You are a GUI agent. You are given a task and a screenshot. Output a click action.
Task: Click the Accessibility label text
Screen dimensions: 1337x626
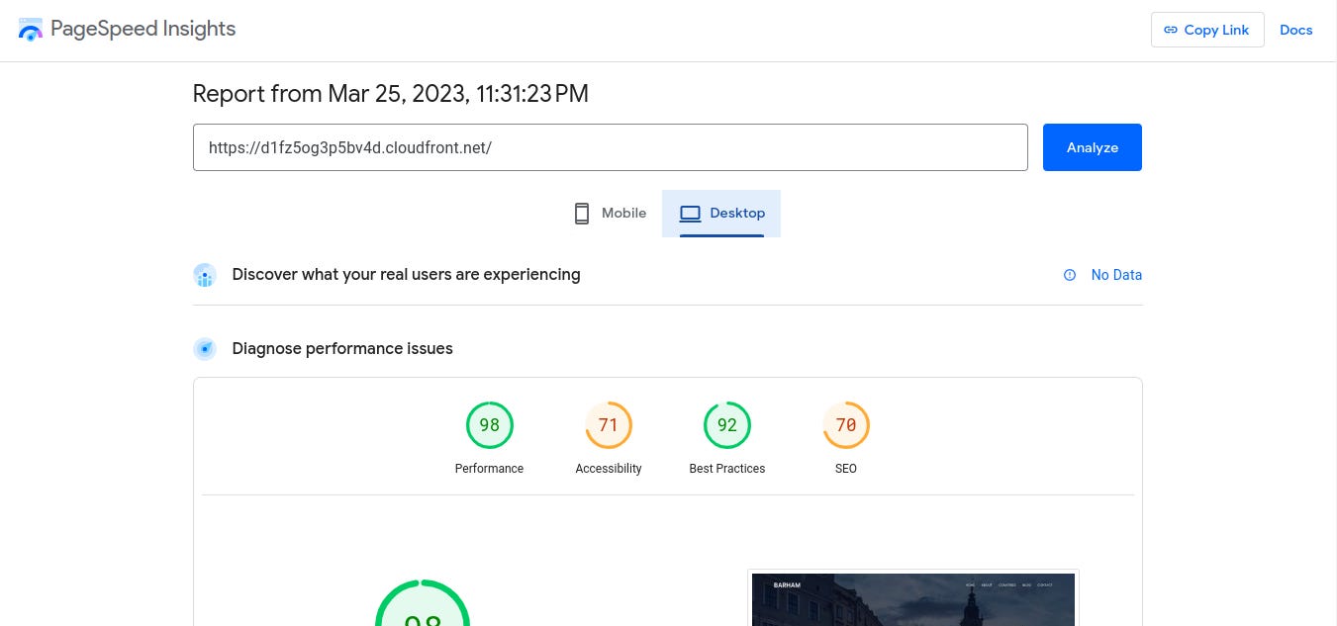pos(609,469)
